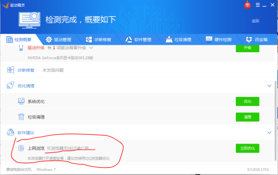
Task: Click the IE browser 上网浏览 icon
Action: click(21, 148)
